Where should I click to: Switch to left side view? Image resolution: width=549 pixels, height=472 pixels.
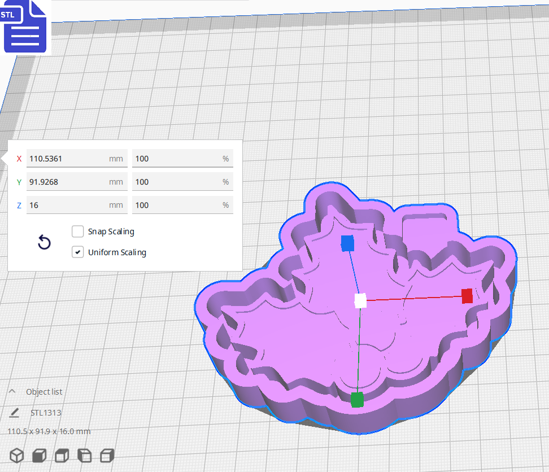pyautogui.click(x=84, y=456)
